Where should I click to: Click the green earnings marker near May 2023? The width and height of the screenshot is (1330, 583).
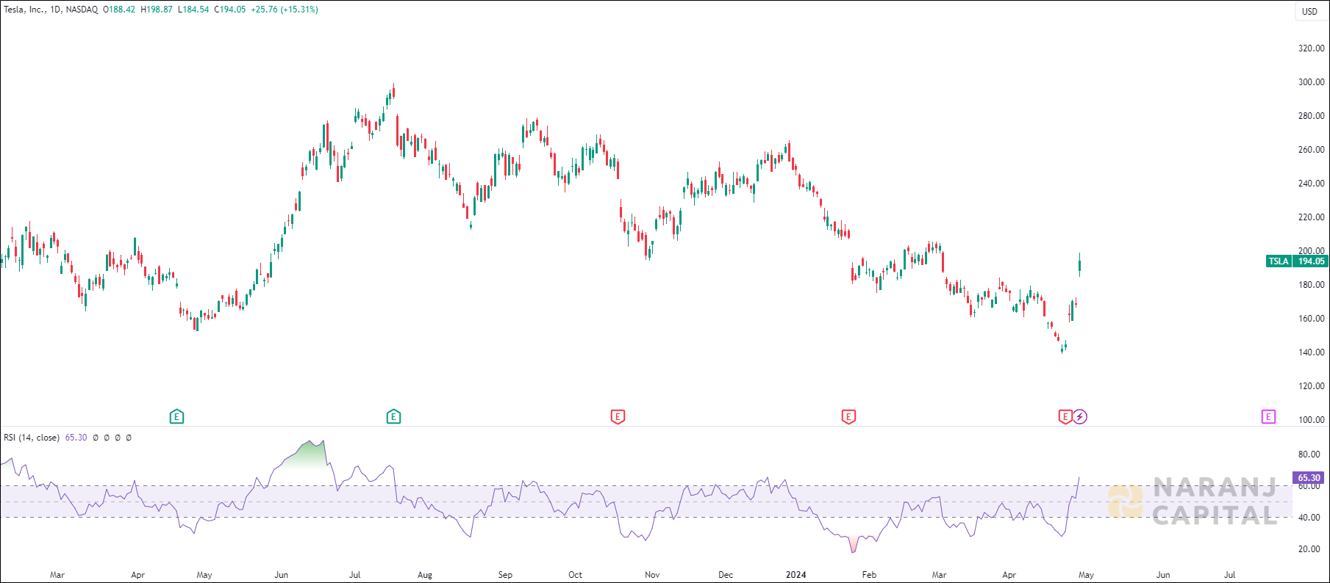[x=176, y=417]
